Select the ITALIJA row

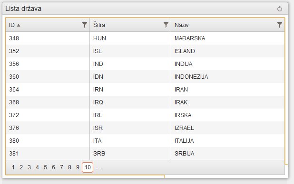coord(145,141)
